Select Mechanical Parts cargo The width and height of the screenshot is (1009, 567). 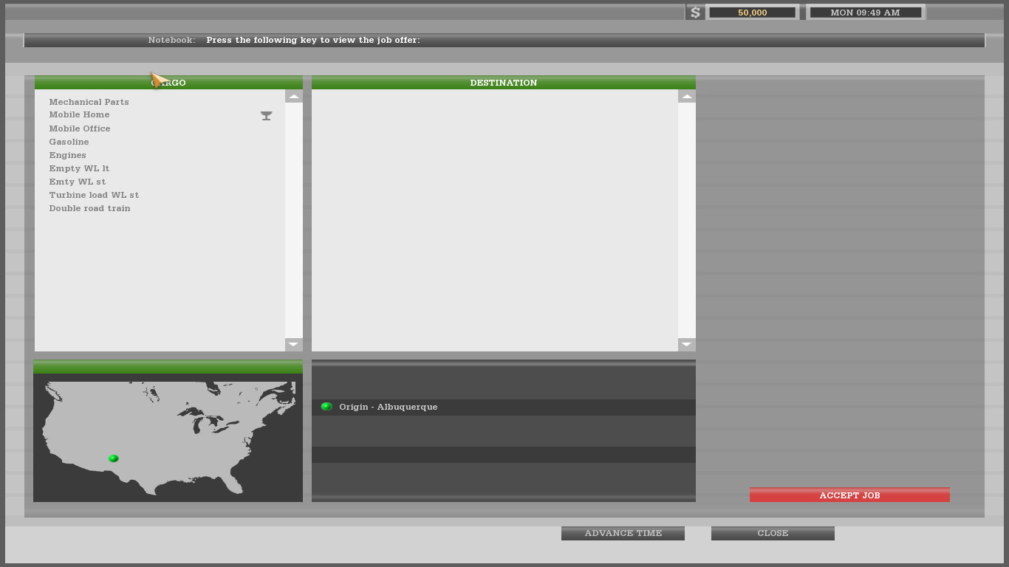(x=89, y=102)
